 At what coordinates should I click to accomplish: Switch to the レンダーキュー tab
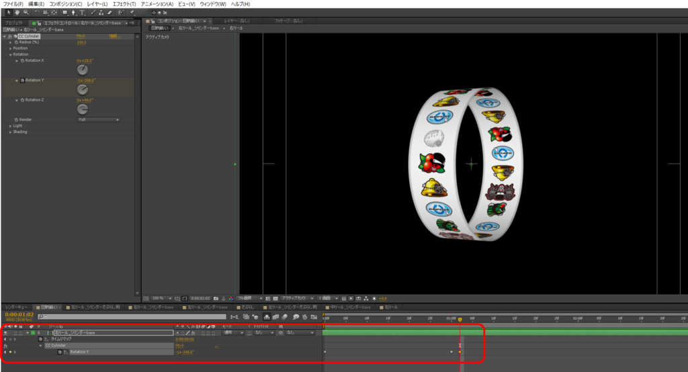[x=16, y=308]
